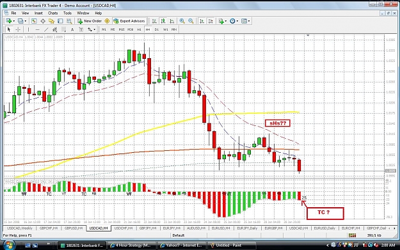Open the View menu

click(25, 13)
